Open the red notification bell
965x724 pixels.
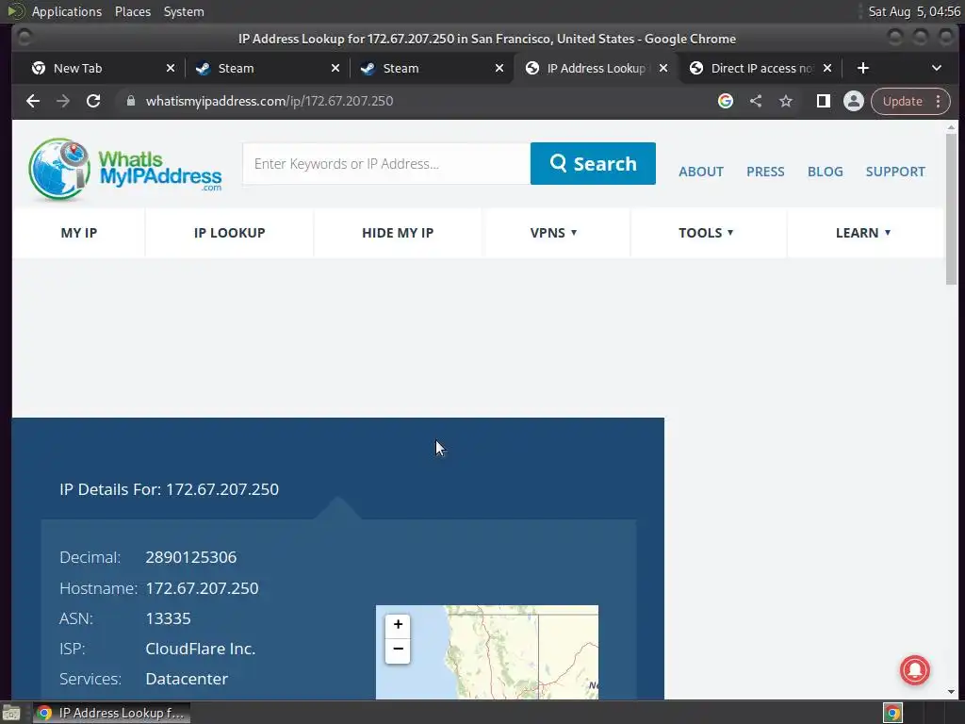pyautogui.click(x=914, y=670)
